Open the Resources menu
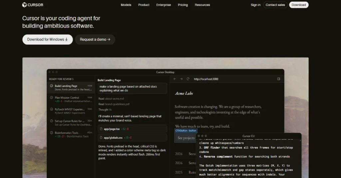The width and height of the screenshot is (341, 178). (x=202, y=5)
